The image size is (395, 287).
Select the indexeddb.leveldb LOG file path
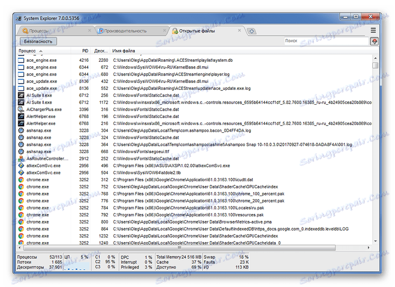(x=231, y=229)
